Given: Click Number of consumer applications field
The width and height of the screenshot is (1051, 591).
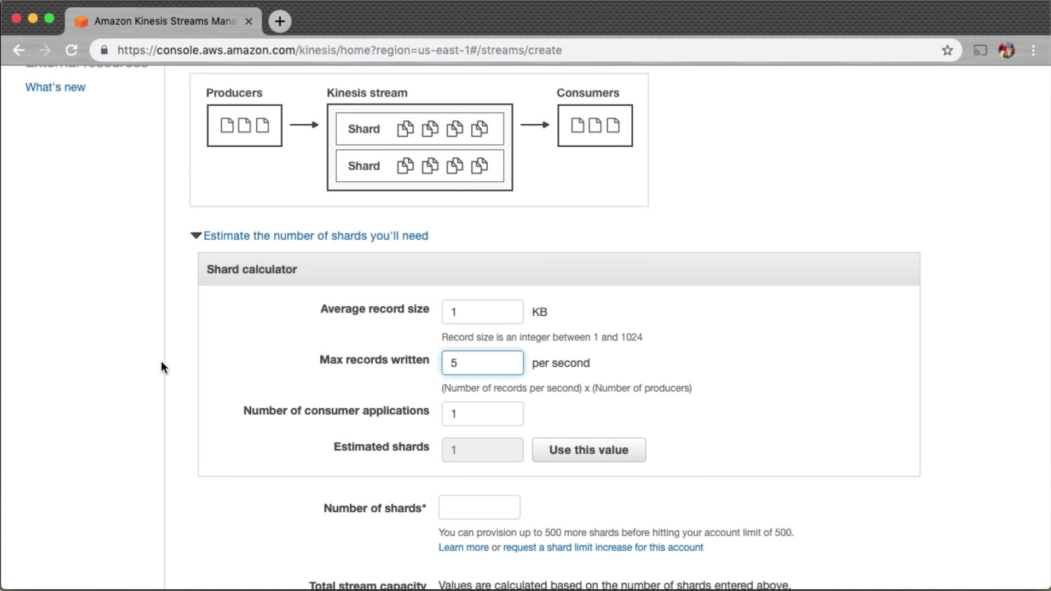Looking at the screenshot, I should tap(482, 414).
